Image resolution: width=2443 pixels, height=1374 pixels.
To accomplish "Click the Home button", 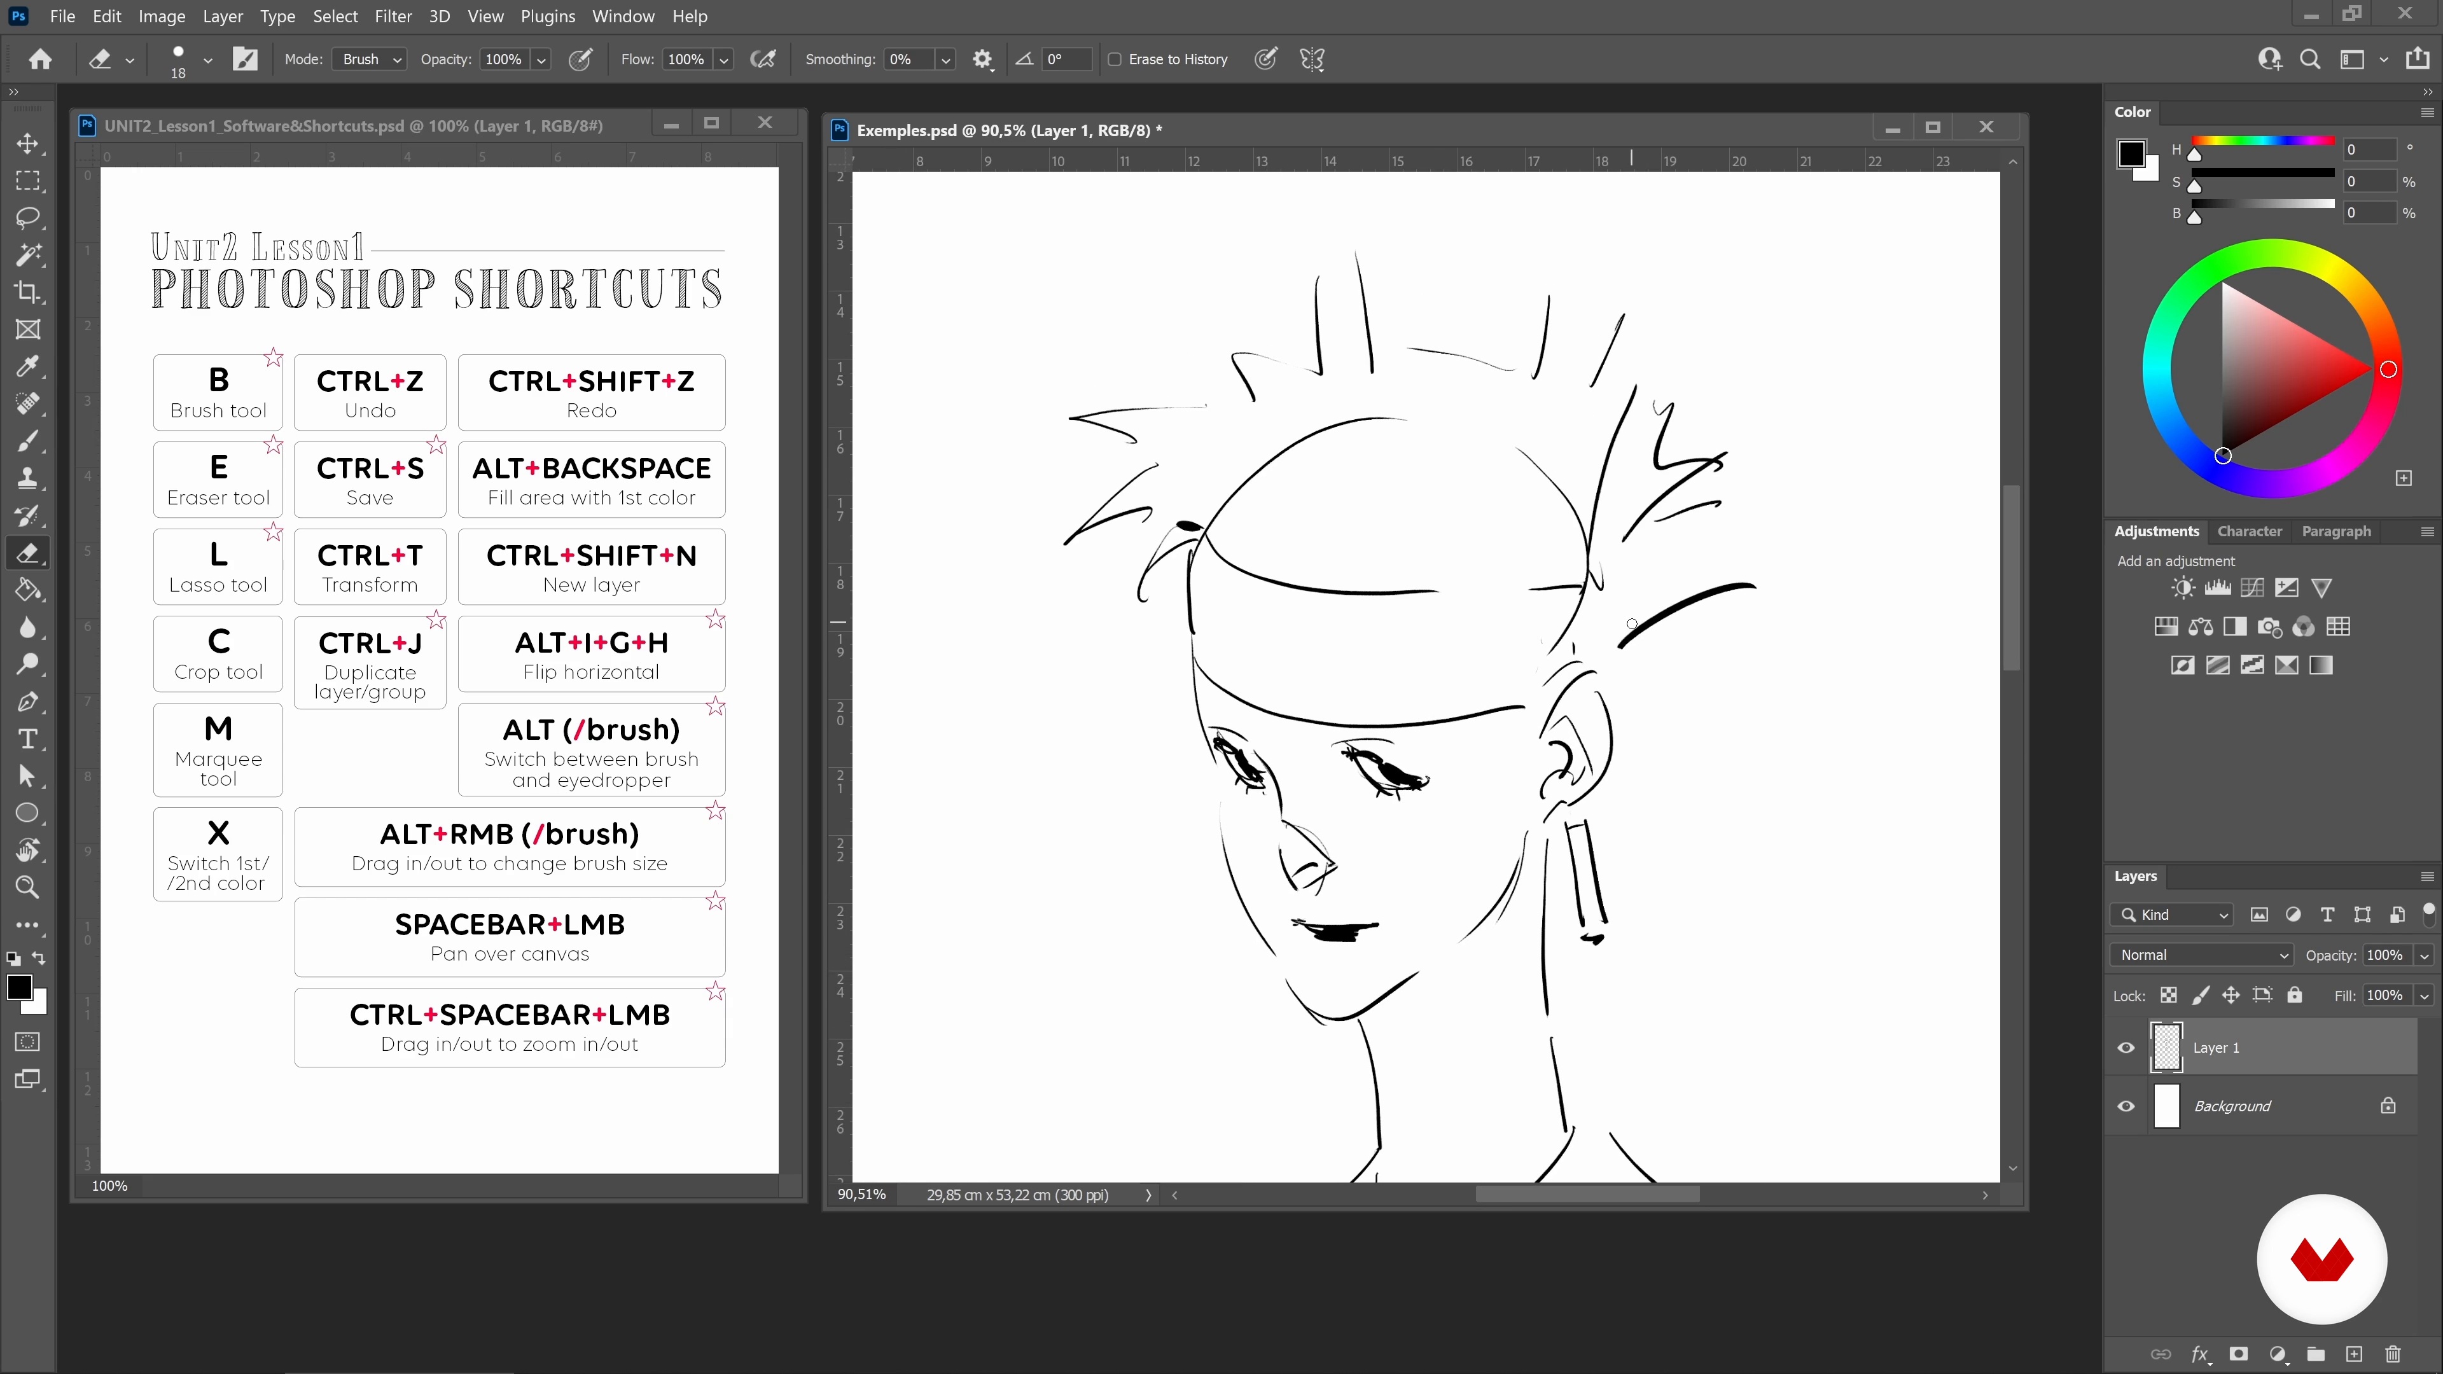I will (40, 60).
